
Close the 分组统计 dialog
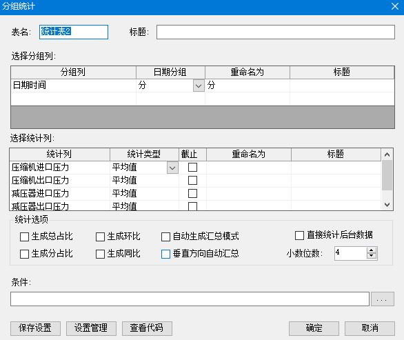[395, 6]
